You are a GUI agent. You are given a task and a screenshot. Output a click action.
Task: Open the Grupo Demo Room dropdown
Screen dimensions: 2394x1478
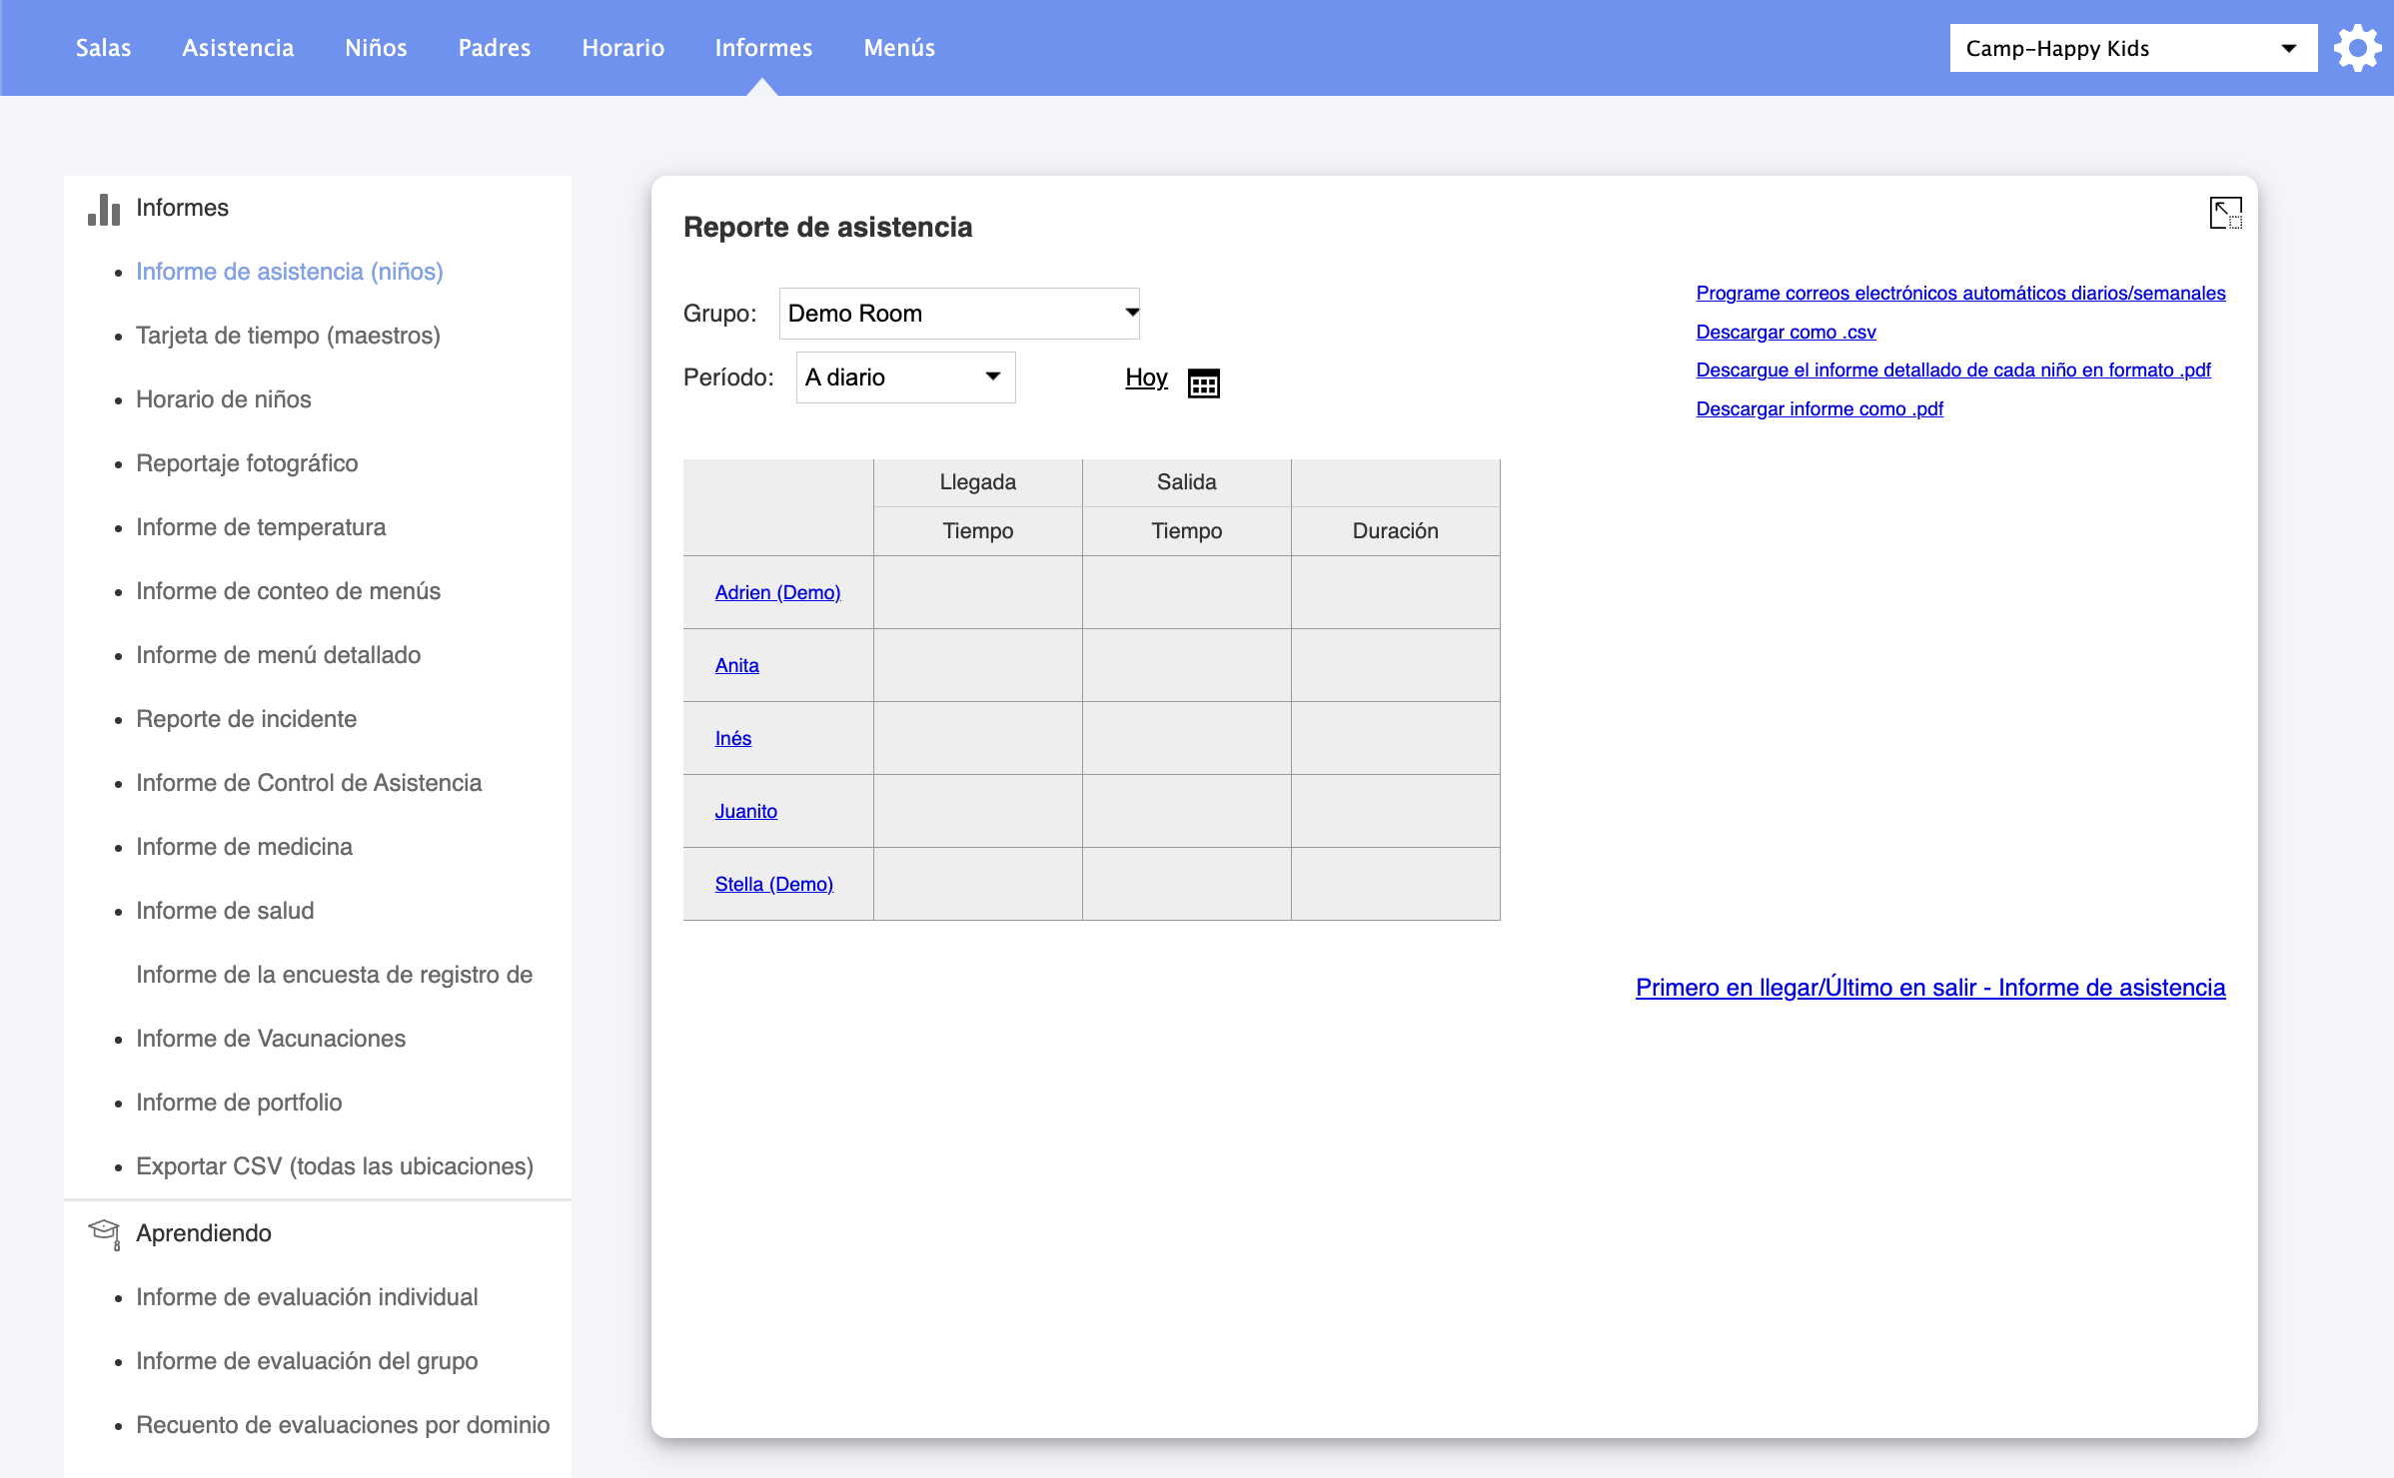click(x=959, y=314)
